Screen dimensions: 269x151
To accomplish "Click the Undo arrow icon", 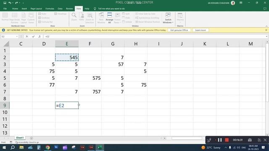I will point(10,3).
